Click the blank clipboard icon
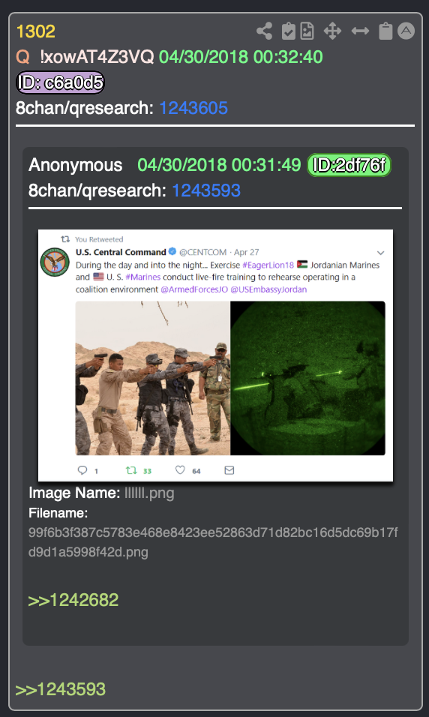429x717 pixels. point(385,31)
